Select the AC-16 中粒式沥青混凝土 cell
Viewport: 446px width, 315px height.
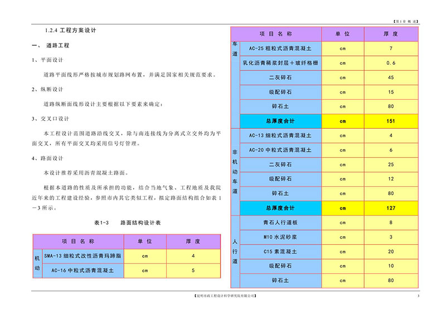(79, 270)
